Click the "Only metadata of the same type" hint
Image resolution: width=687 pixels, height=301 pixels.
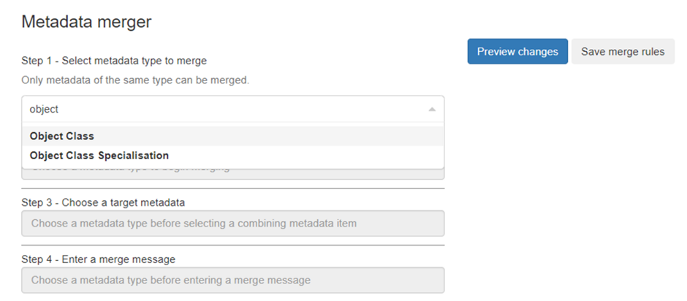coord(135,80)
